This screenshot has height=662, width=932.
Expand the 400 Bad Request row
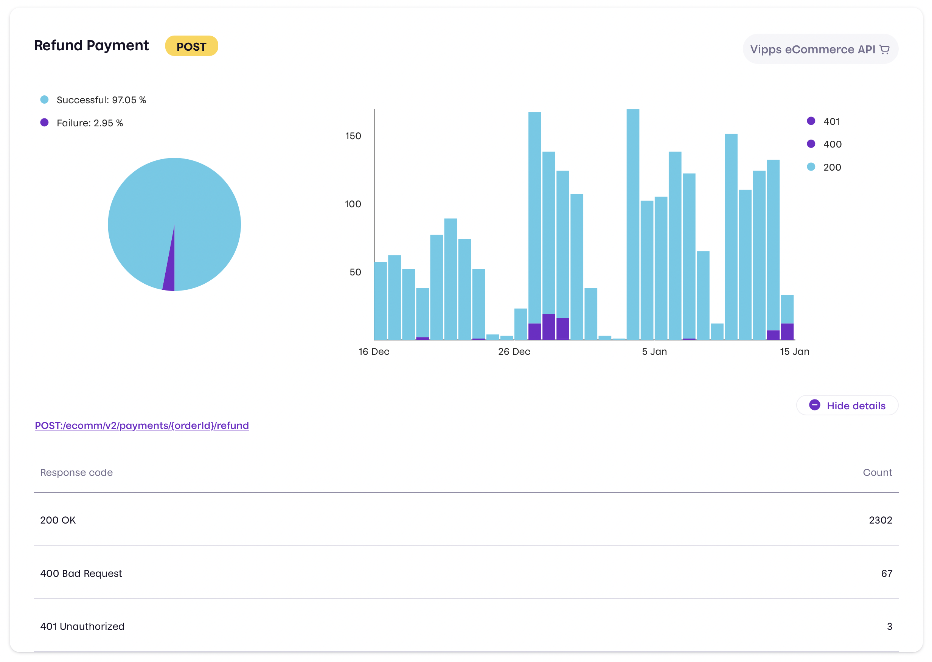[81, 573]
